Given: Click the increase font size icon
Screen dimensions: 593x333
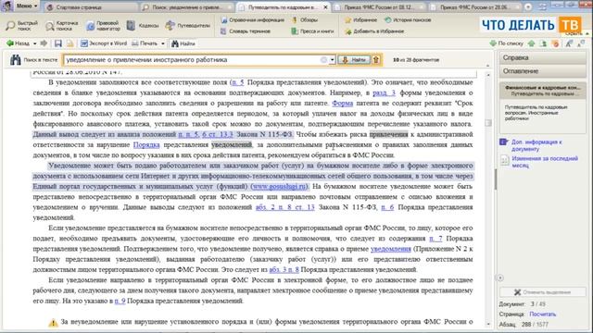Looking at the screenshot, I should coord(569,43).
